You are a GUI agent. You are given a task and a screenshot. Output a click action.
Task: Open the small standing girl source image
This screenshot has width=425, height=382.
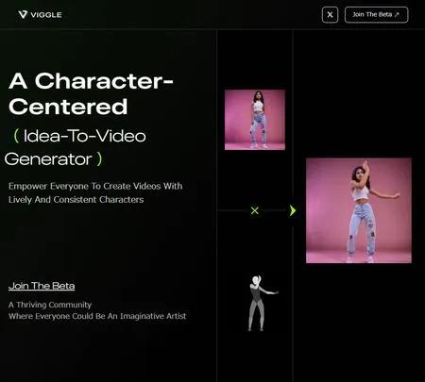[255, 120]
